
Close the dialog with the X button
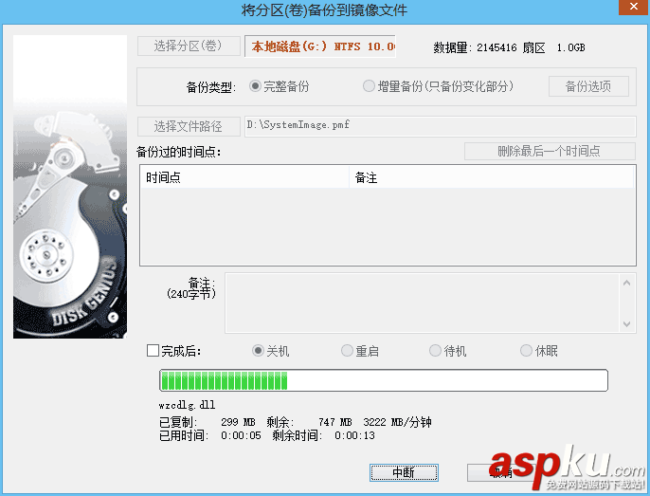tap(633, 7)
